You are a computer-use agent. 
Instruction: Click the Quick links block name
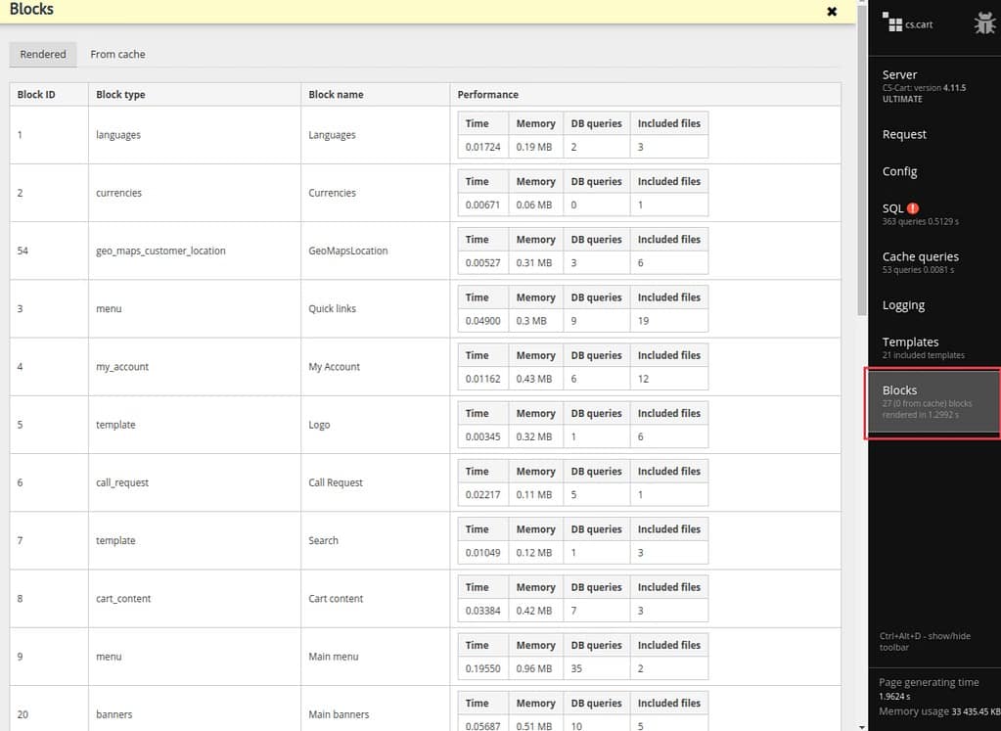coord(332,308)
